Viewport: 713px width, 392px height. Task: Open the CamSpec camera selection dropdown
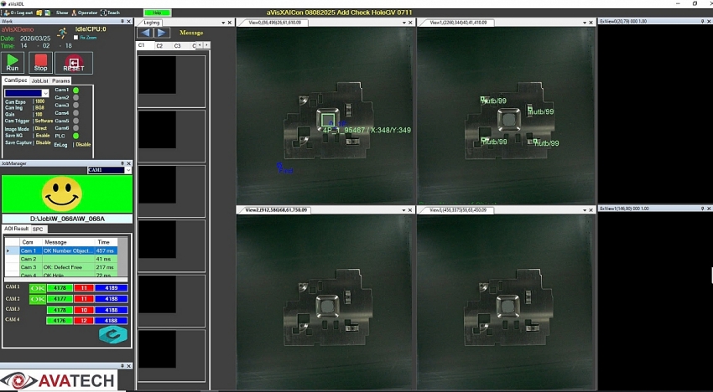pyautogui.click(x=45, y=93)
